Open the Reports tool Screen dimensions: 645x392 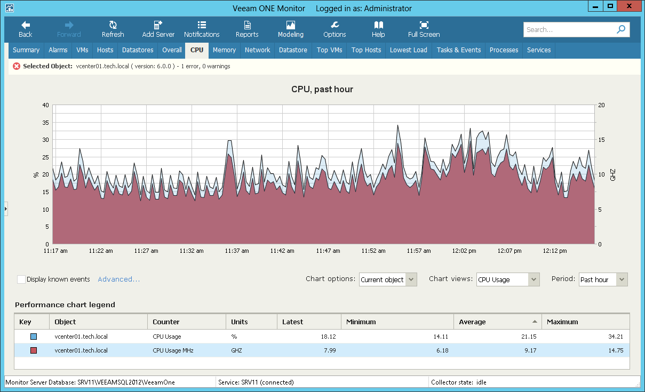(247, 29)
